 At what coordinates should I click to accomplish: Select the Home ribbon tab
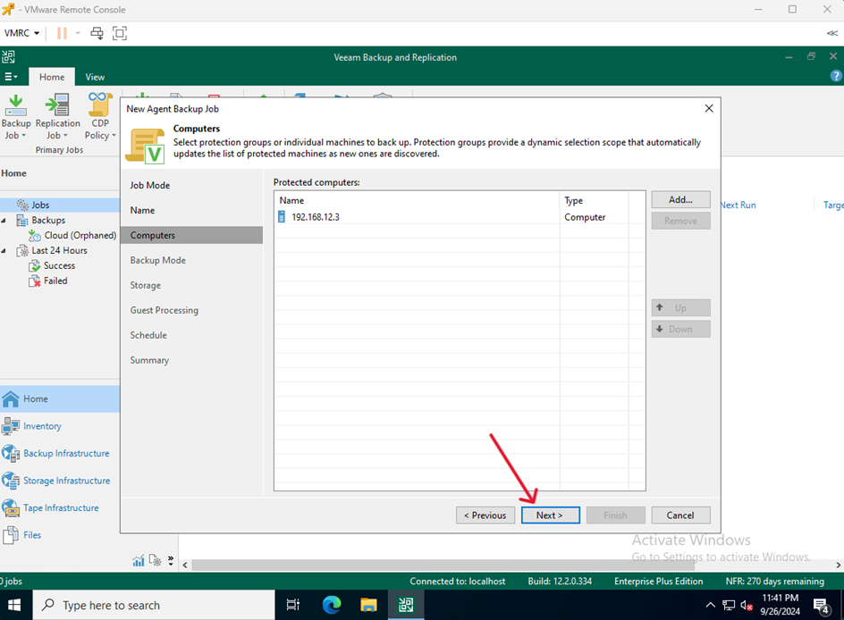tap(52, 77)
